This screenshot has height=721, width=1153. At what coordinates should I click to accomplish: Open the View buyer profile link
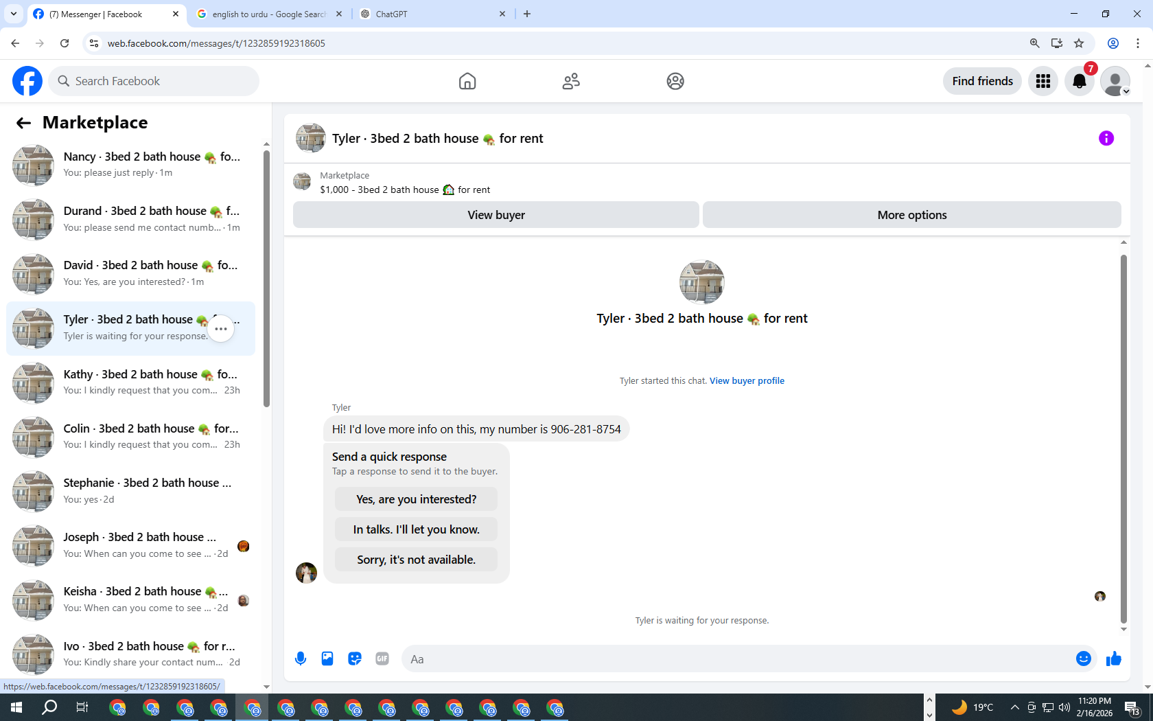pos(747,380)
